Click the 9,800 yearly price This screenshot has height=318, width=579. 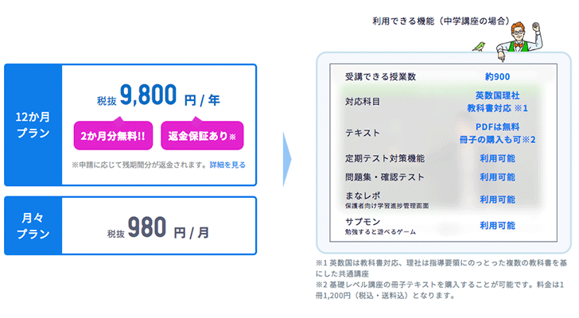tap(148, 95)
